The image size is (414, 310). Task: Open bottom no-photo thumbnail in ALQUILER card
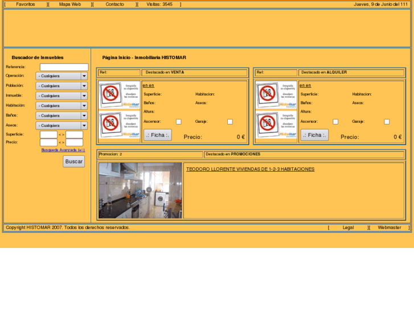coord(276,125)
